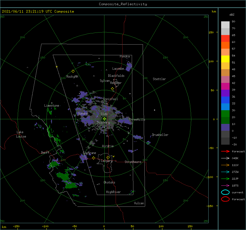The height and width of the screenshot is (230, 246).
Task: Click the Sylvan label
Action: 105,81
